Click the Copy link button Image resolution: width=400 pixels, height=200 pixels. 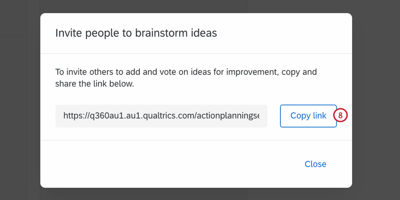[x=308, y=116]
